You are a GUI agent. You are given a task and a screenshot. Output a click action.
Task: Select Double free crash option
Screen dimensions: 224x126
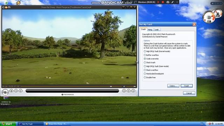[x=150, y=77]
